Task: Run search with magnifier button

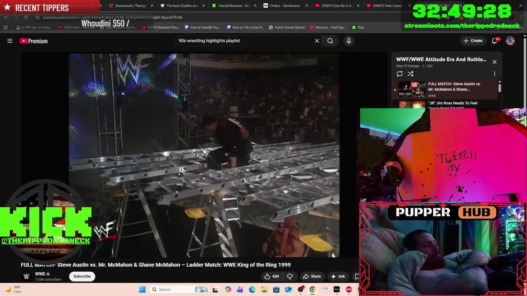Action: pyautogui.click(x=330, y=41)
